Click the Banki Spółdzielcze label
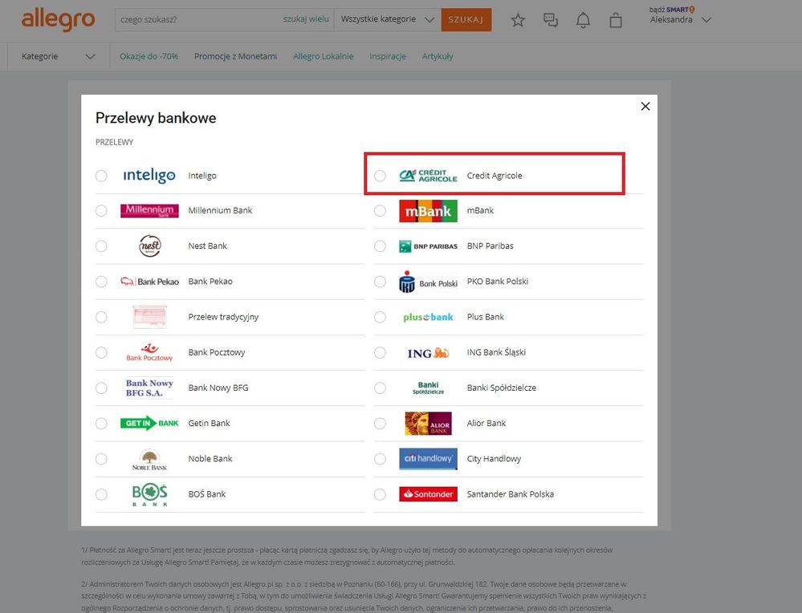 (502, 388)
